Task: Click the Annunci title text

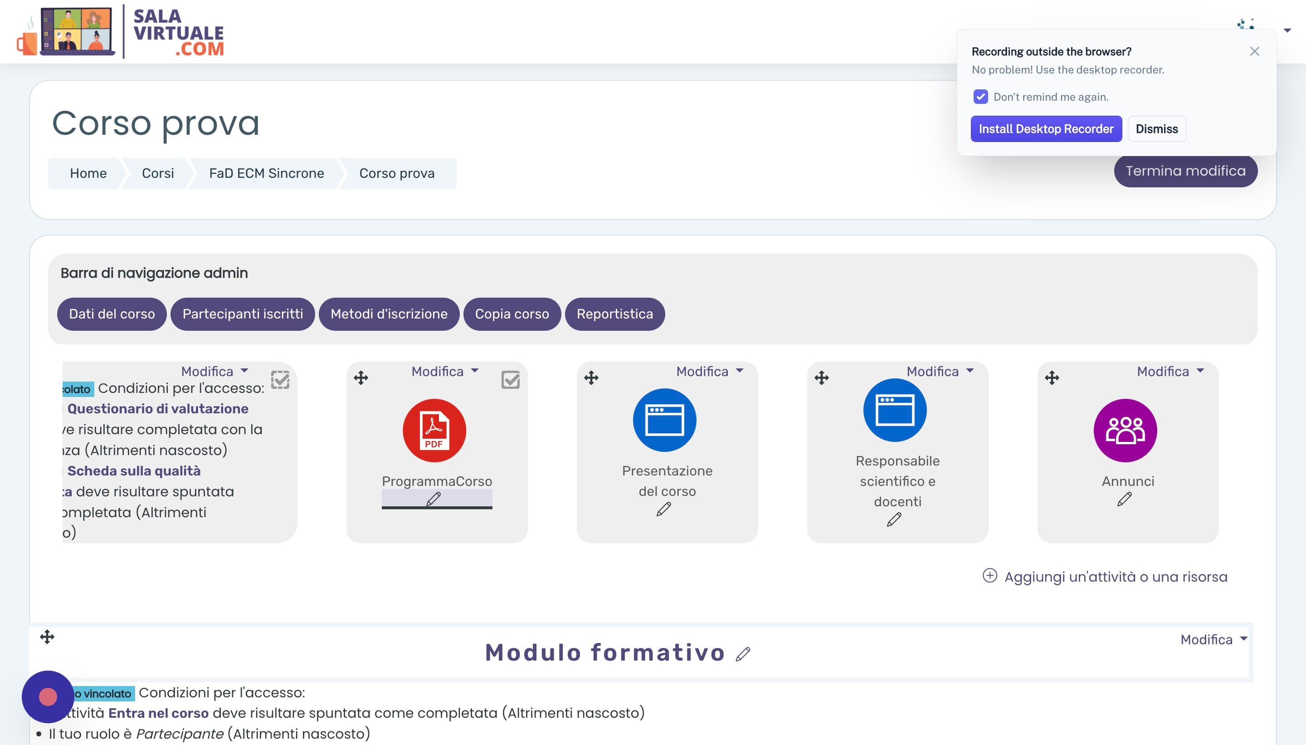Action: [x=1127, y=481]
